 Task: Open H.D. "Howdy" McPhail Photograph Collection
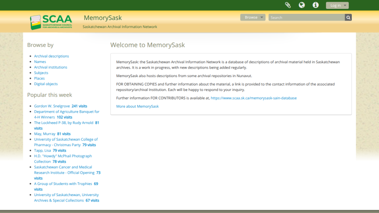[x=63, y=159]
